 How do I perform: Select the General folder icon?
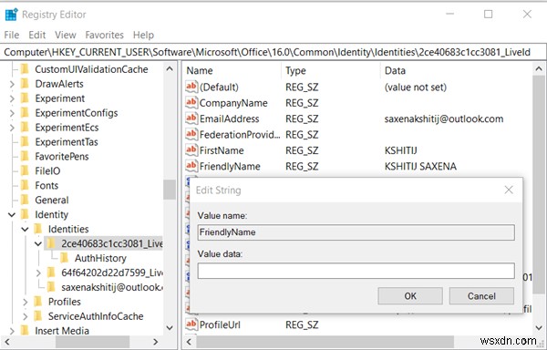point(25,201)
